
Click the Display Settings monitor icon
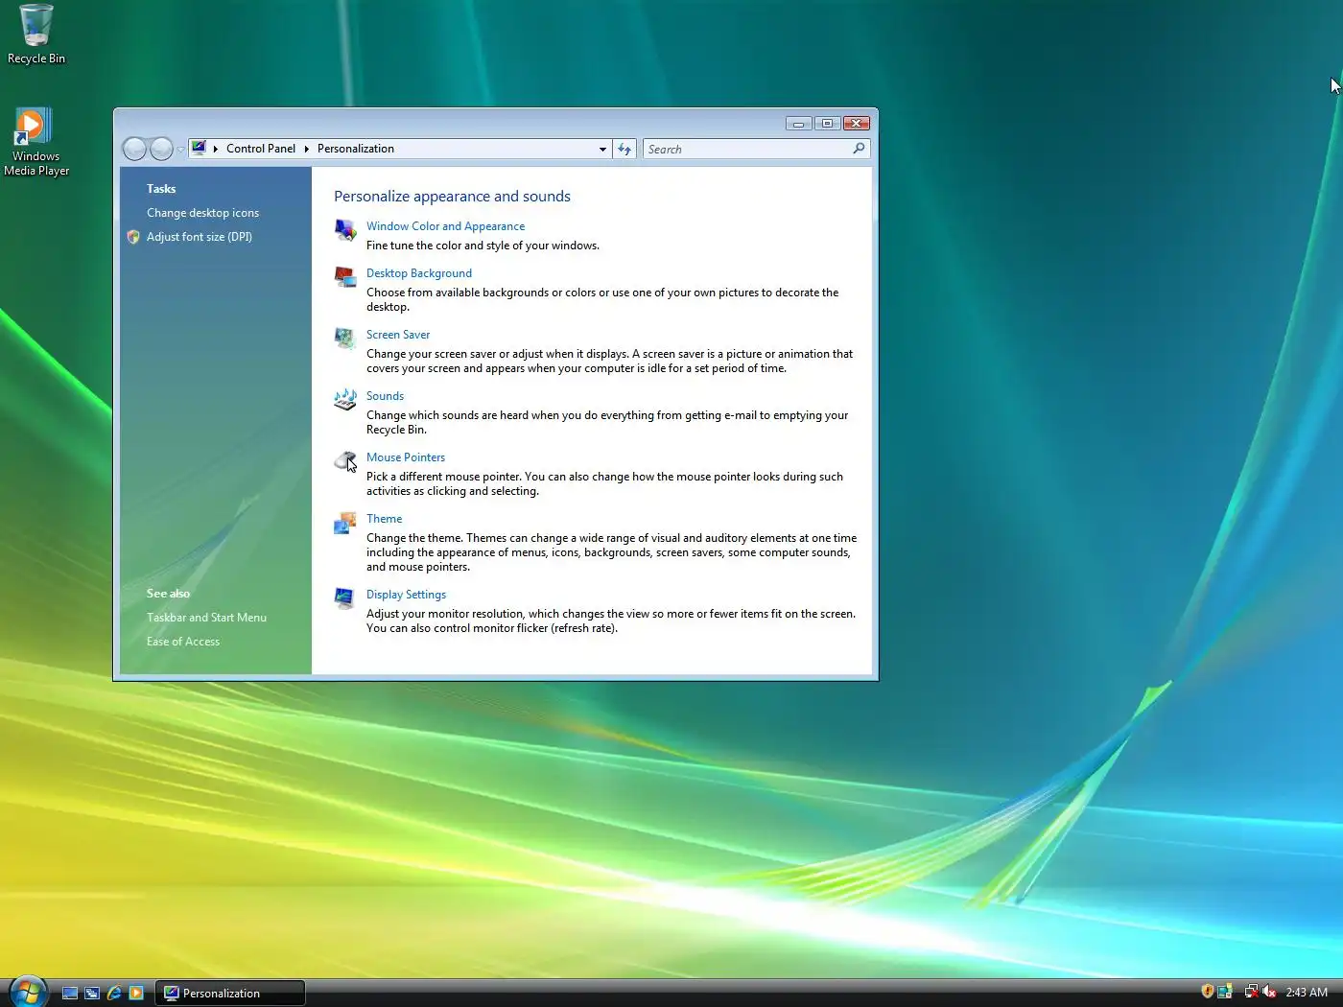click(345, 598)
